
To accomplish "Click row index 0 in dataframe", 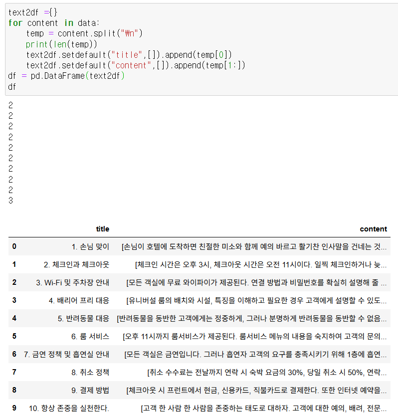I will tap(14, 246).
